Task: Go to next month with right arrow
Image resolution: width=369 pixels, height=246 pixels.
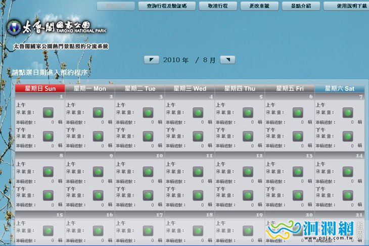Action: tap(227, 60)
